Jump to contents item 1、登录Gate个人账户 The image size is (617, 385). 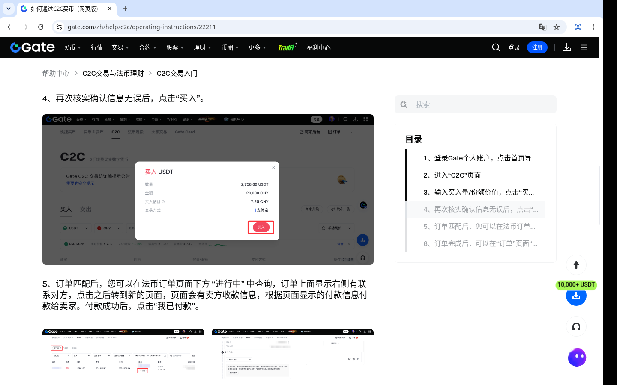pyautogui.click(x=480, y=158)
